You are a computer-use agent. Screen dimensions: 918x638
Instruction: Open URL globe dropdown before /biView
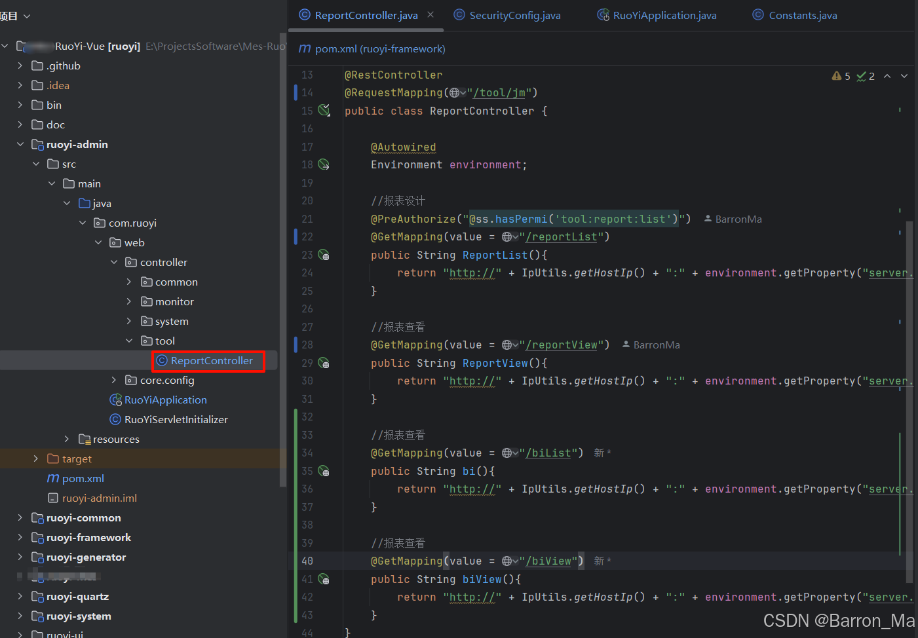pos(510,561)
